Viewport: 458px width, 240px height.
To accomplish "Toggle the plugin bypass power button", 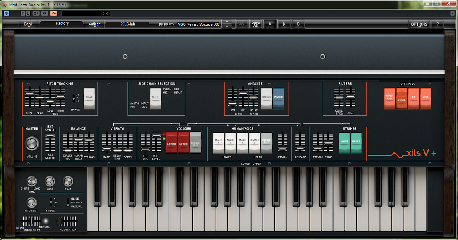I will coord(6,13).
